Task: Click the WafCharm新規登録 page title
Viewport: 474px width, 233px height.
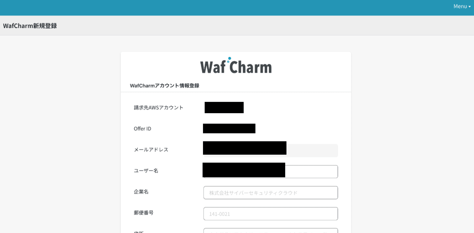Action: point(30,26)
